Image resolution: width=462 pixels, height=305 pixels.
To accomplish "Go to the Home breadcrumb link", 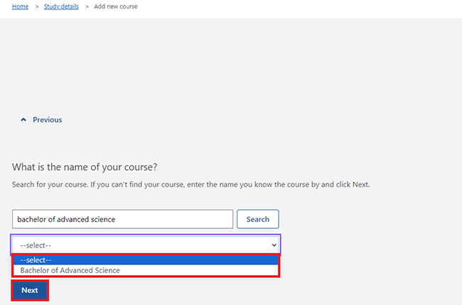I will tap(21, 6).
